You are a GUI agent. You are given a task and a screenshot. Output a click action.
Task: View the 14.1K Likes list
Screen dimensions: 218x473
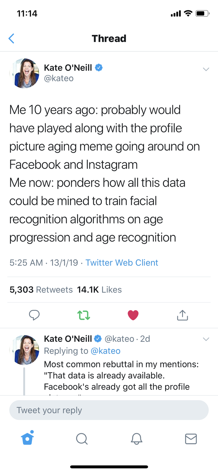point(99,290)
